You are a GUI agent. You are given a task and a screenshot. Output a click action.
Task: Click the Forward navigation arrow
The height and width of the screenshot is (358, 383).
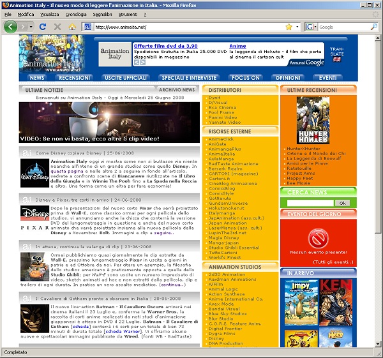click(x=23, y=27)
